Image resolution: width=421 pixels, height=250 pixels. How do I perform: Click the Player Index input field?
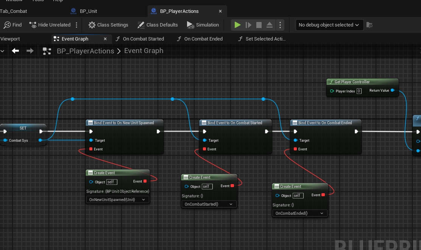[359, 91]
